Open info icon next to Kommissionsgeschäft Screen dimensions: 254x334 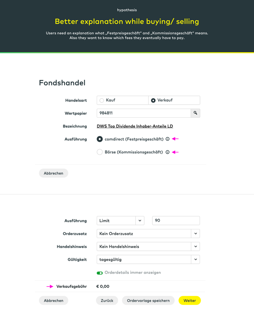[x=168, y=152]
